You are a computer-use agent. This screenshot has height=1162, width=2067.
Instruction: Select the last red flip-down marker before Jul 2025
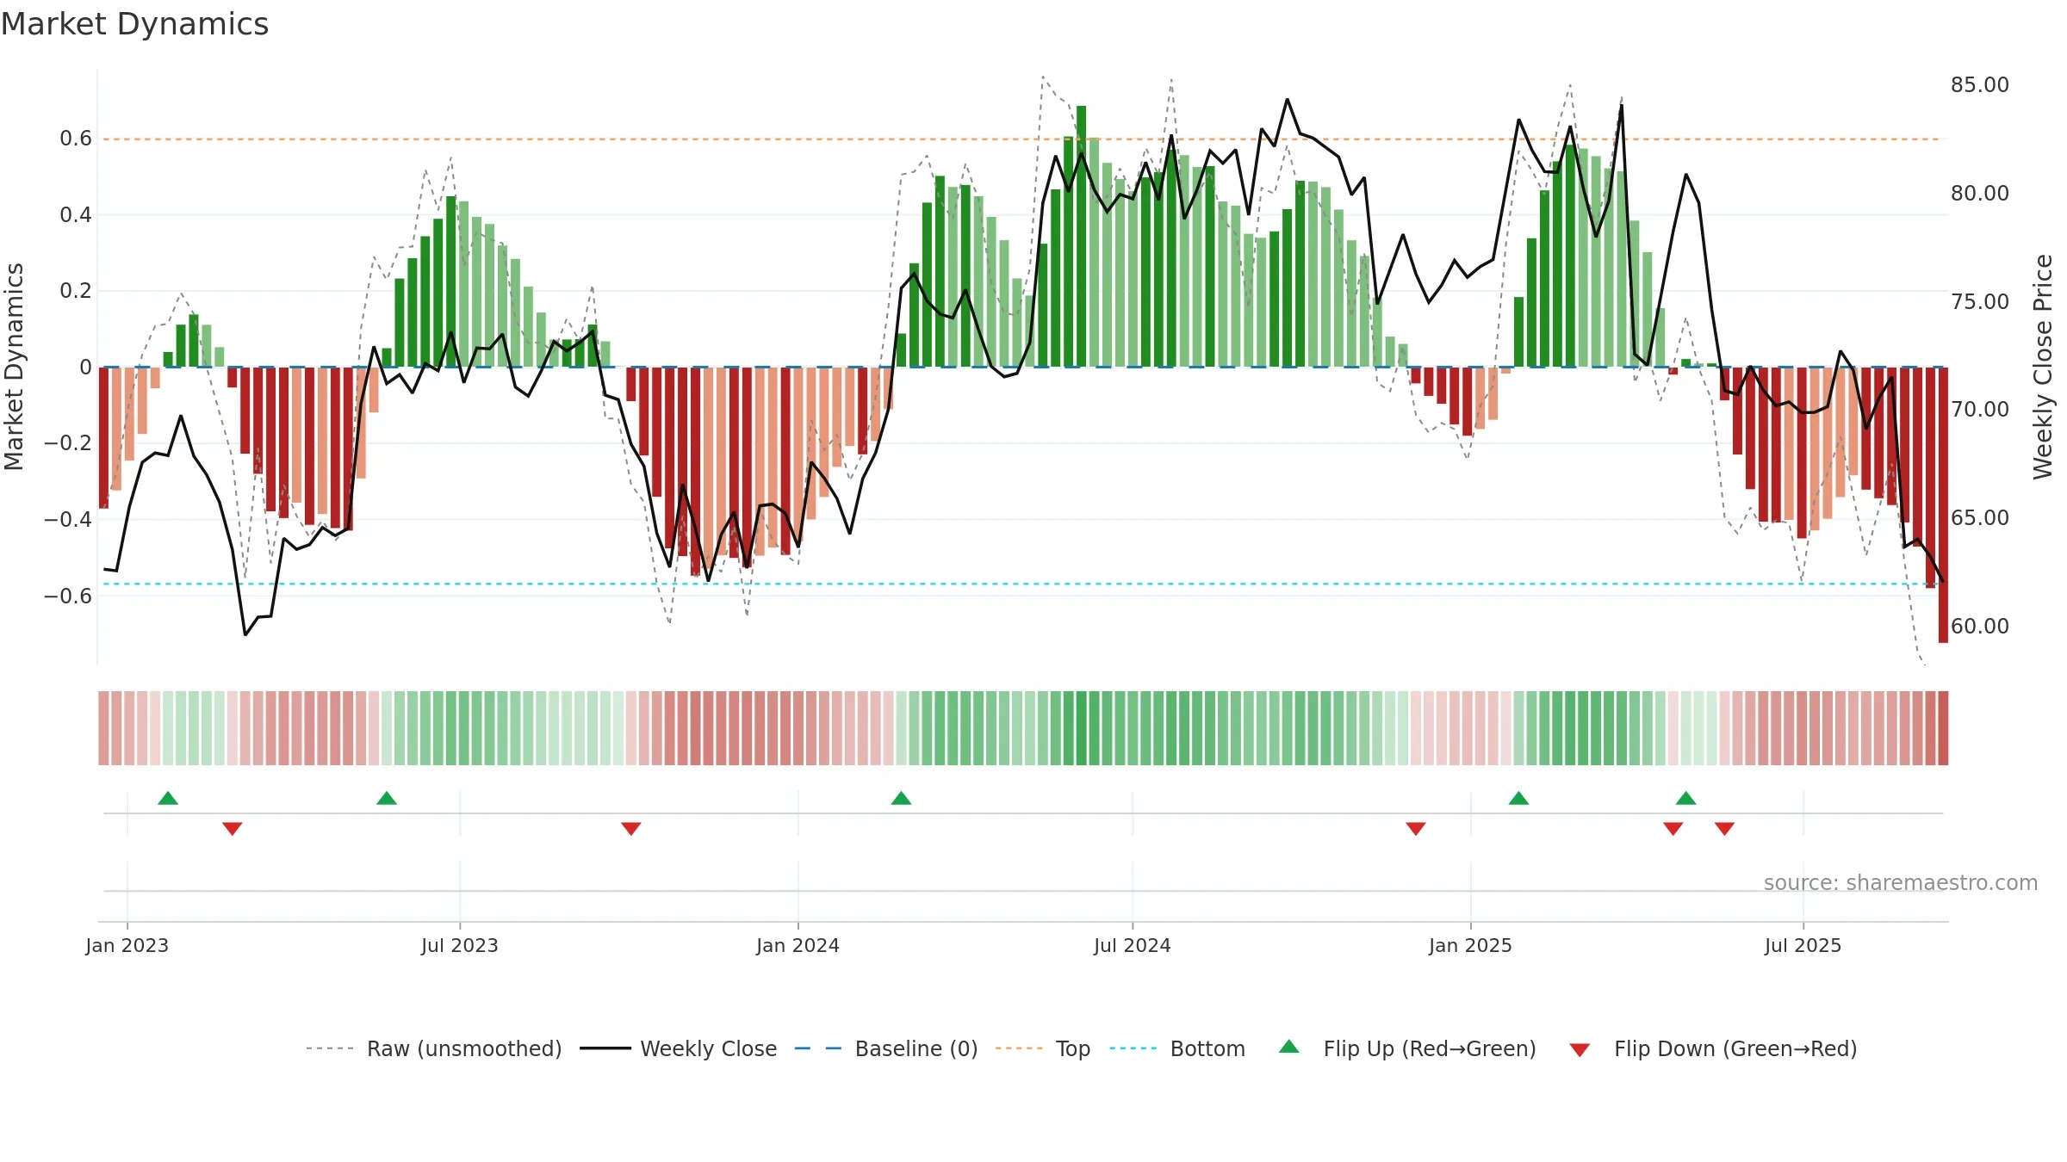(x=1724, y=828)
